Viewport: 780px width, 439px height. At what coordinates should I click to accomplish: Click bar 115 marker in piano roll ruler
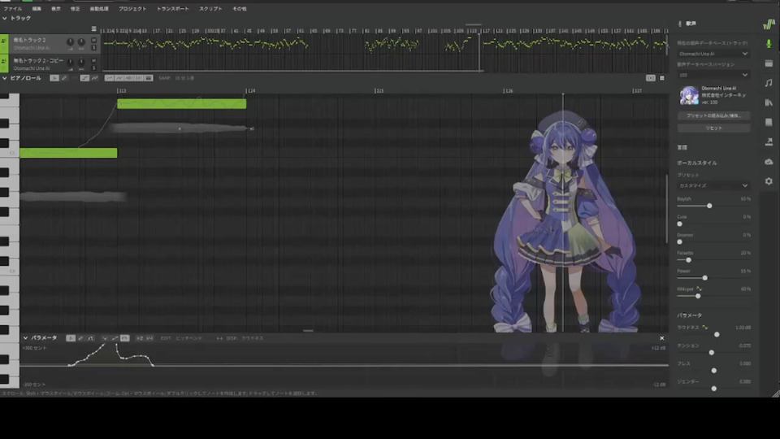coord(379,90)
